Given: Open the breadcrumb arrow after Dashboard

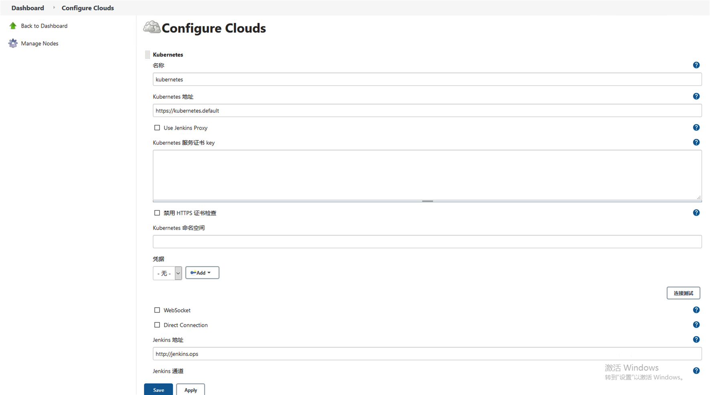Looking at the screenshot, I should 54,8.
